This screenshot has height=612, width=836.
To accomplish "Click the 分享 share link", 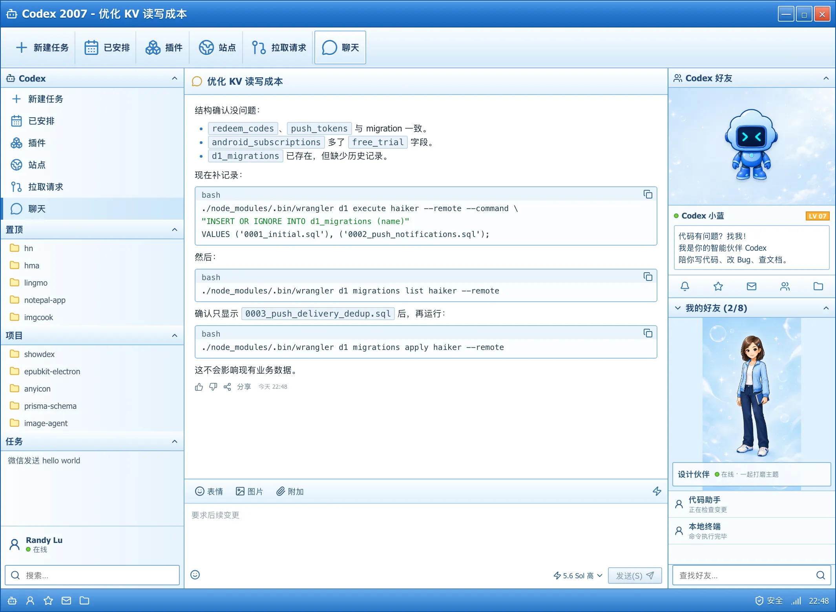I will (237, 387).
